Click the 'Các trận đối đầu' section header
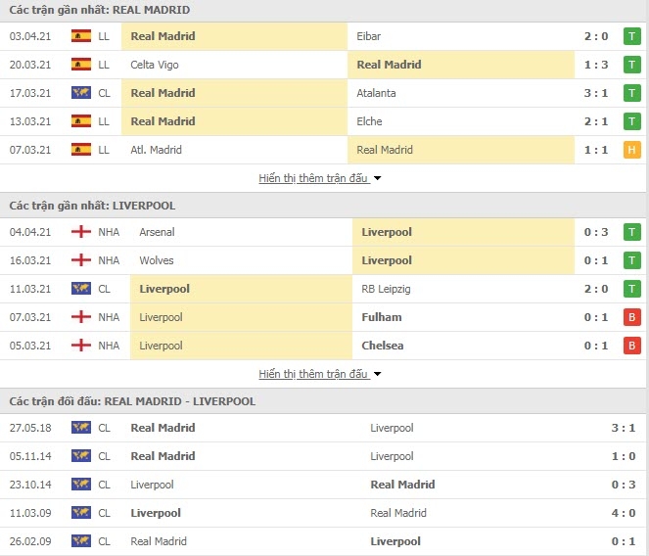The width and height of the screenshot is (649, 556). pyautogui.click(x=132, y=401)
